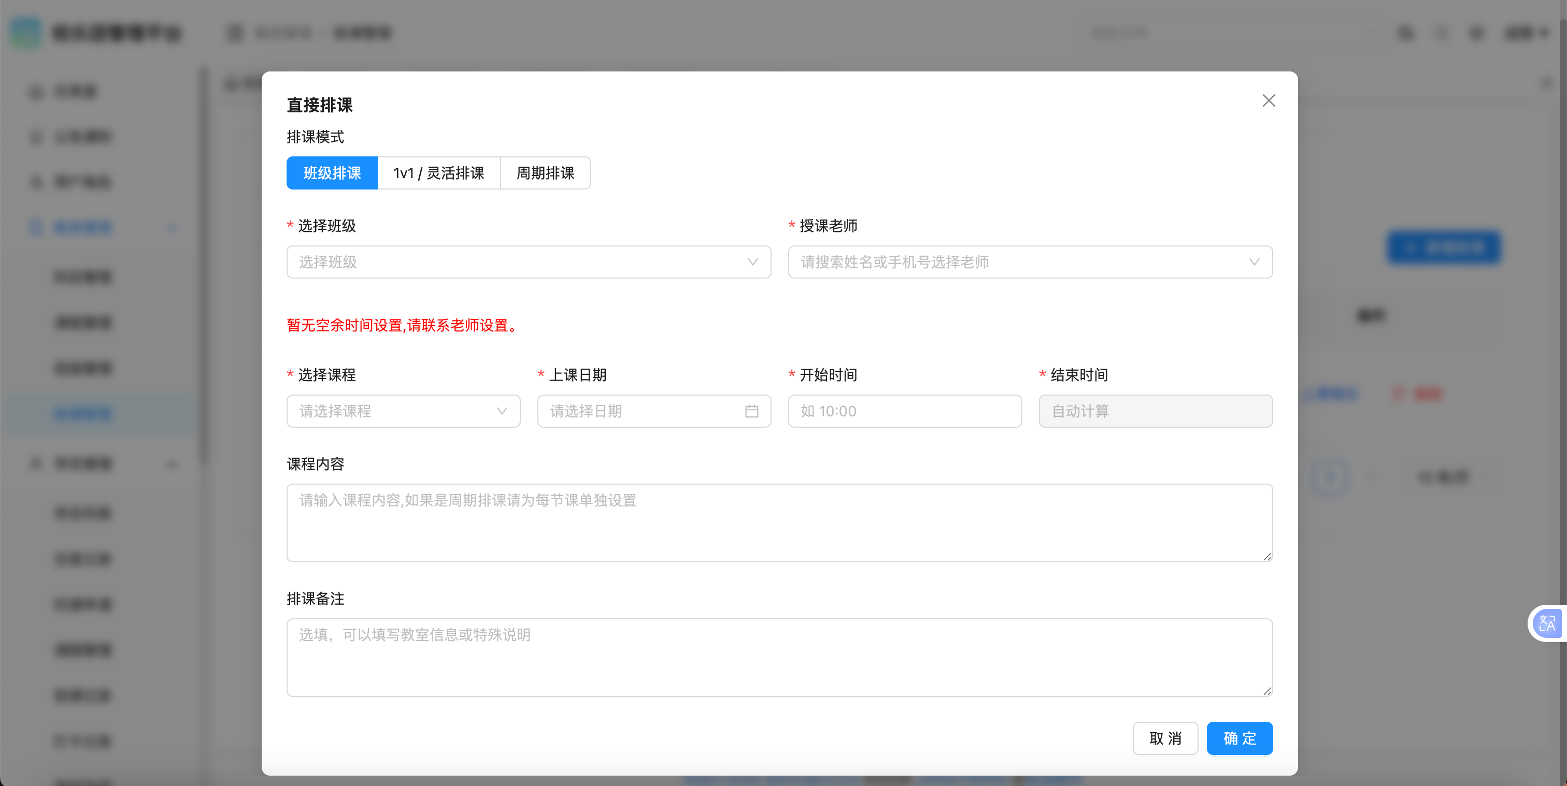Screen dimensions: 1567x786
Task: Close the 直接排课 dialog with X icon
Action: click(1269, 101)
